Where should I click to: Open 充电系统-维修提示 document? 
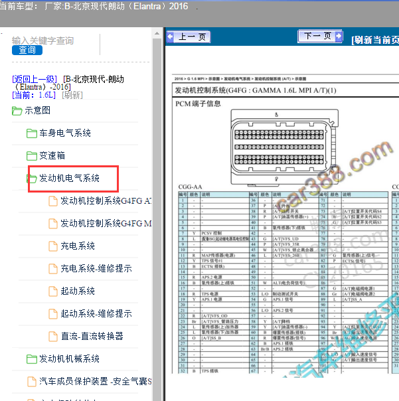[96, 268]
